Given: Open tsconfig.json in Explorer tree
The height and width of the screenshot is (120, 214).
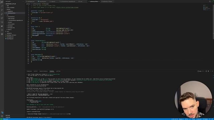Looking at the screenshot, I should click(x=10, y=39).
